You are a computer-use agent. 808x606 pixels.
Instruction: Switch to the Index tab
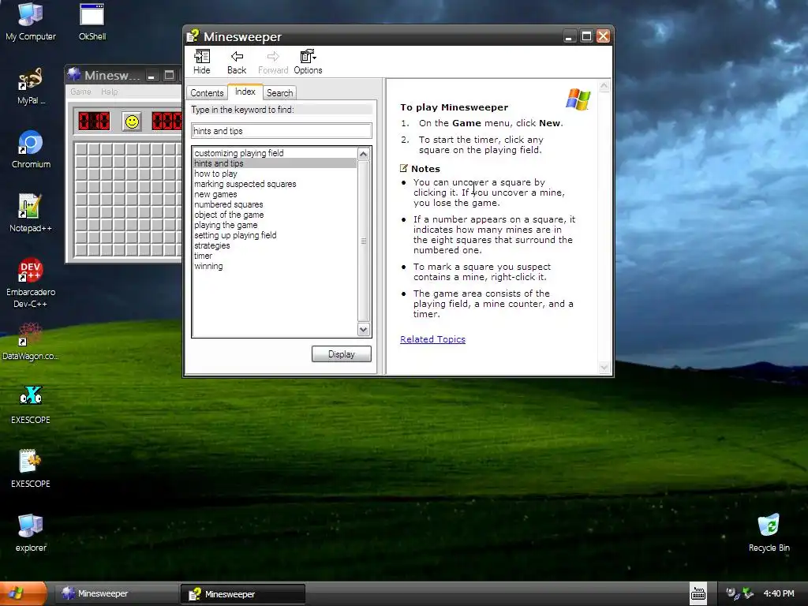pos(245,92)
